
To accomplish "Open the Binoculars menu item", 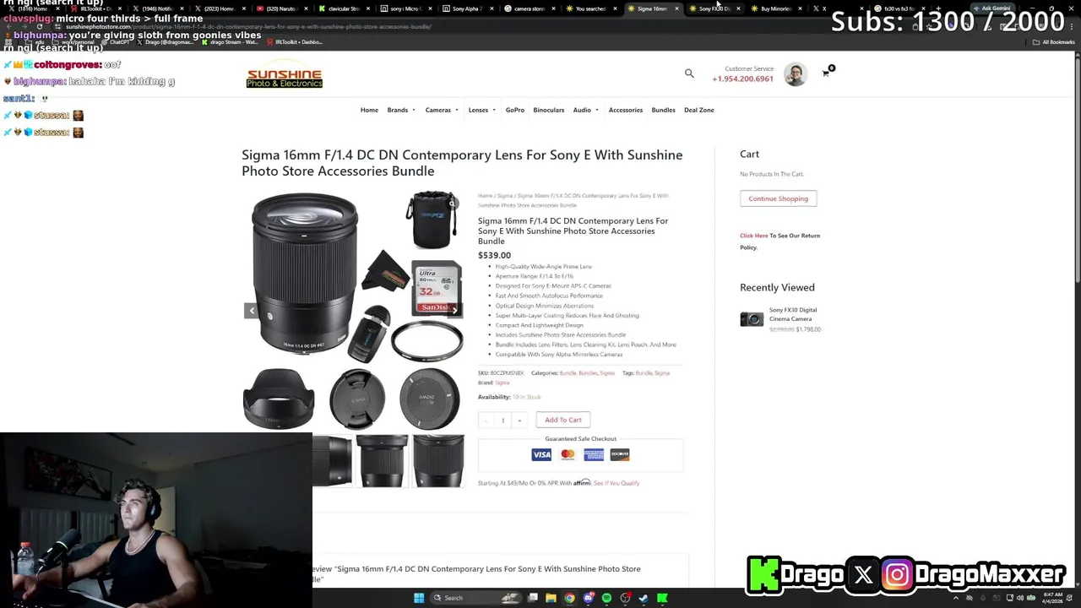I will tap(548, 110).
